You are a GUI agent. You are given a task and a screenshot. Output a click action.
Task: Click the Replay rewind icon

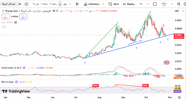[x=124, y=4]
